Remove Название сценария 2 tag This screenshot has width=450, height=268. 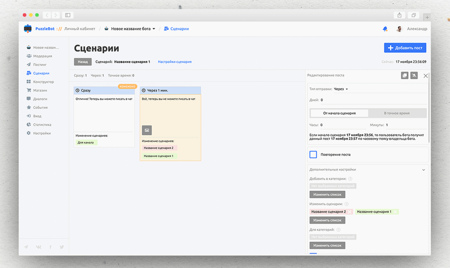[x=349, y=212]
